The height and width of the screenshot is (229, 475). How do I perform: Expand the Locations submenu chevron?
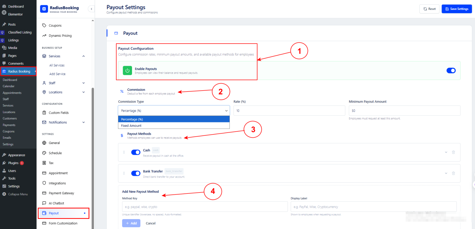(x=83, y=92)
